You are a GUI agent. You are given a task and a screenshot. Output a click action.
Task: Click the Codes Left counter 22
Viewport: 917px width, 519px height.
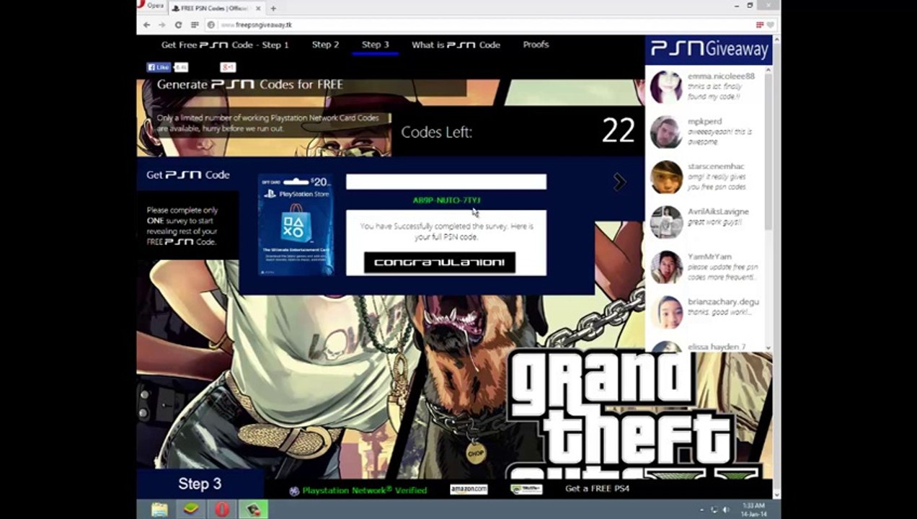618,131
